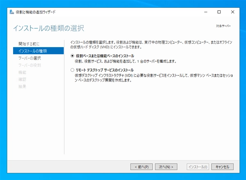Minimize the wizard window

[x=206, y=12]
